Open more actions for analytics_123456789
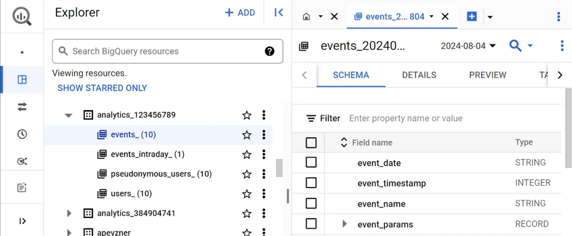The width and height of the screenshot is (572, 236). tap(264, 115)
